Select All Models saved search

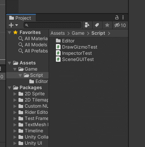point(33,45)
